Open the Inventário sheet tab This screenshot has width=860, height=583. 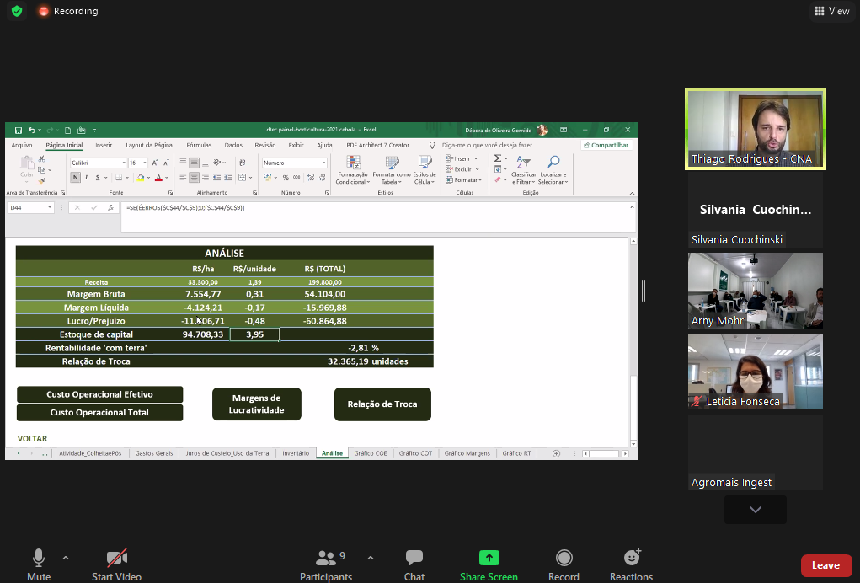(x=296, y=453)
